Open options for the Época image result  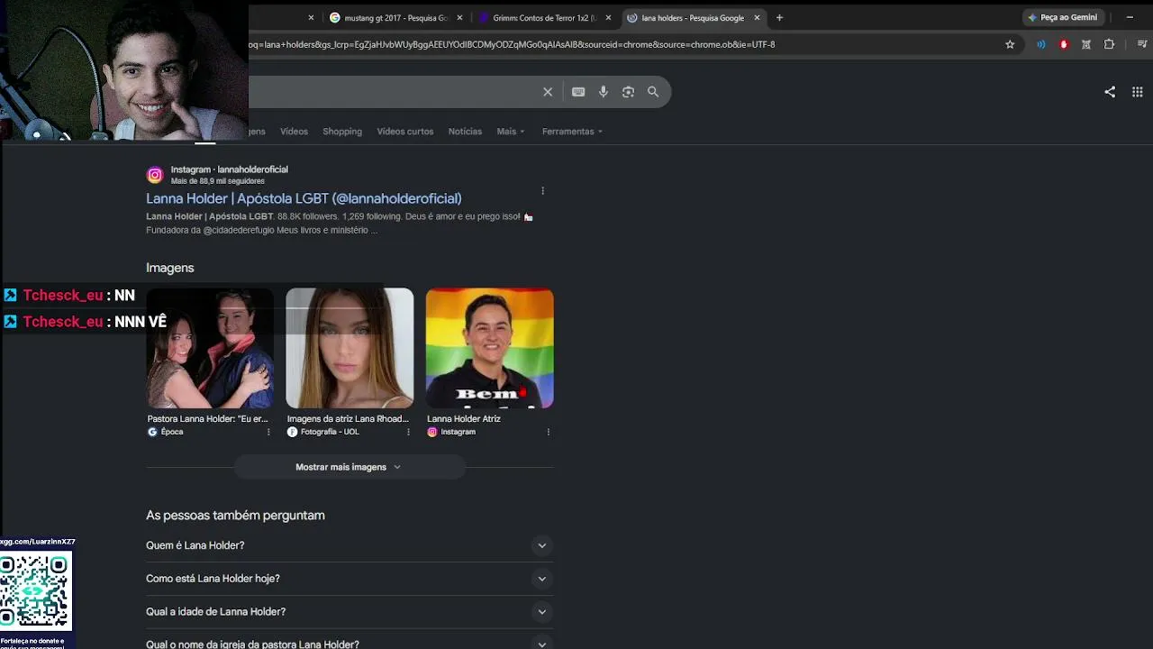pyautogui.click(x=268, y=432)
